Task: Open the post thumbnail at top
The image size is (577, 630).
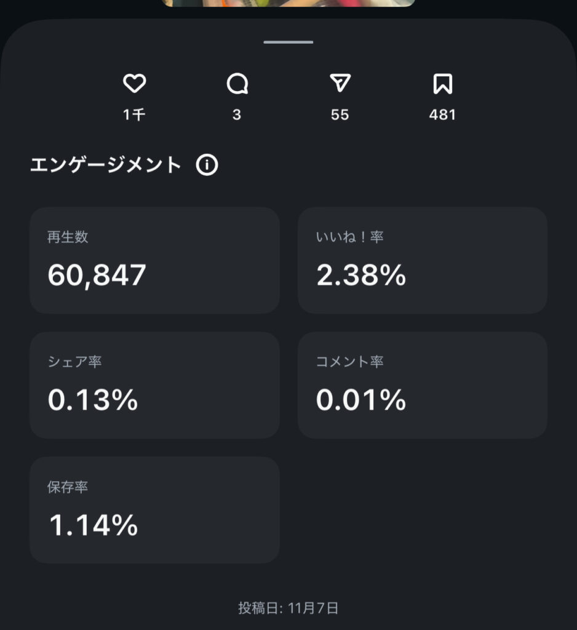Action: [x=288, y=3]
